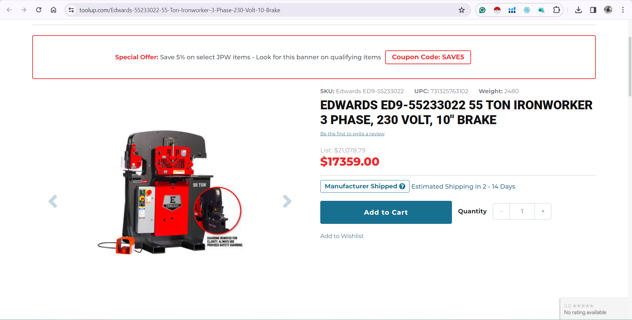Image resolution: width=632 pixels, height=320 pixels.
Task: Click the site information icon in address bar
Action: coord(71,10)
